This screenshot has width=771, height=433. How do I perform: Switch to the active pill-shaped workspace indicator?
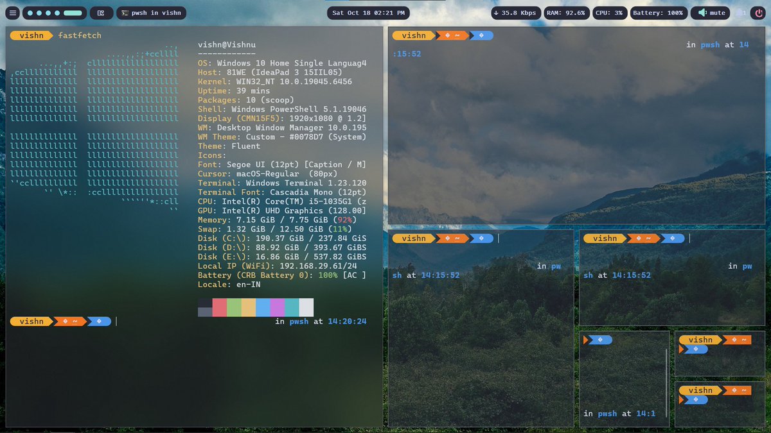[x=73, y=13]
